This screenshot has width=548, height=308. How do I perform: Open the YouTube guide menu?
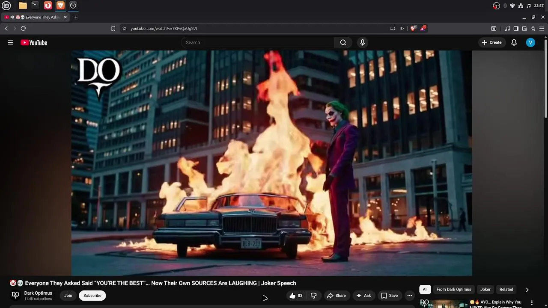(x=10, y=42)
